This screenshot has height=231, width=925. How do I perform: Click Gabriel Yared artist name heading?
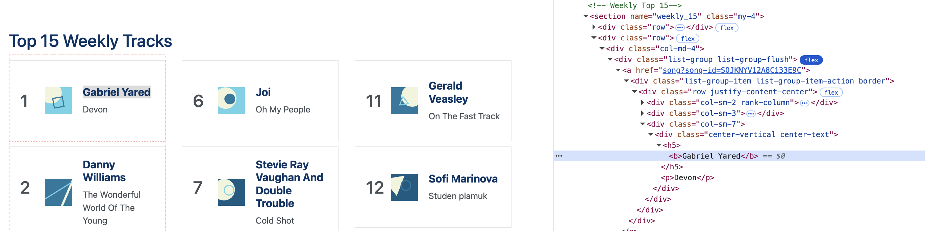(117, 92)
